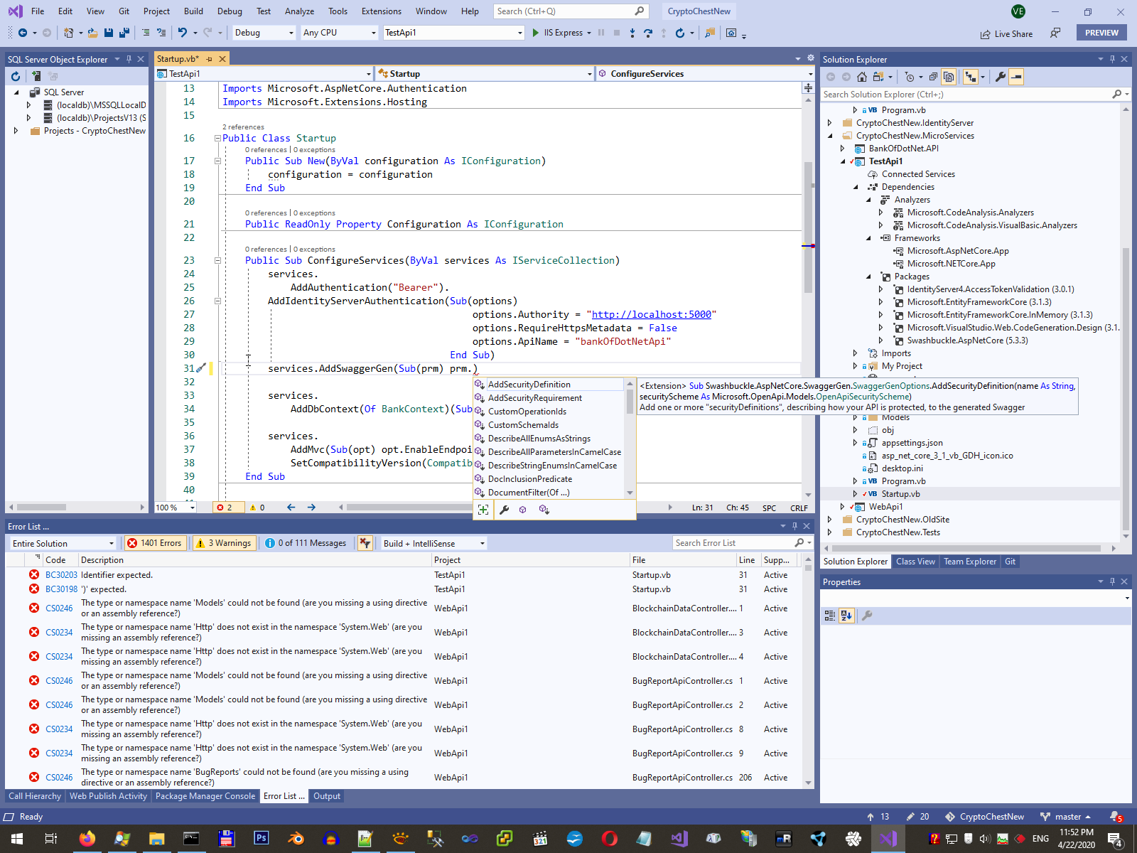This screenshot has height=853, width=1137.
Task: Refresh SQL Server Object Explorer
Action: pyautogui.click(x=16, y=76)
